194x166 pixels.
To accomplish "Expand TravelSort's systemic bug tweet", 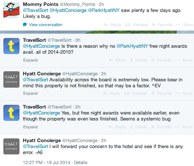I will pos(30,127).
